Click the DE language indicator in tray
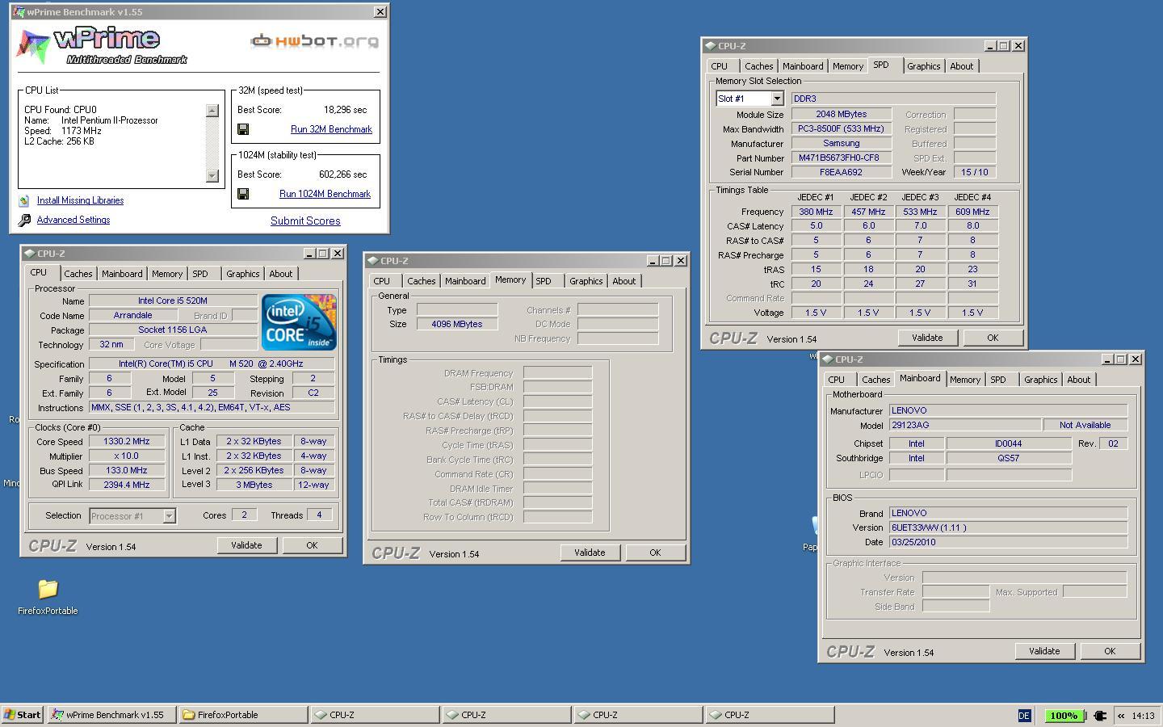Image resolution: width=1163 pixels, height=727 pixels. point(1024,715)
